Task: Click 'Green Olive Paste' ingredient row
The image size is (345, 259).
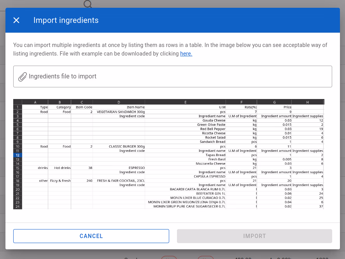Action: (x=211, y=125)
